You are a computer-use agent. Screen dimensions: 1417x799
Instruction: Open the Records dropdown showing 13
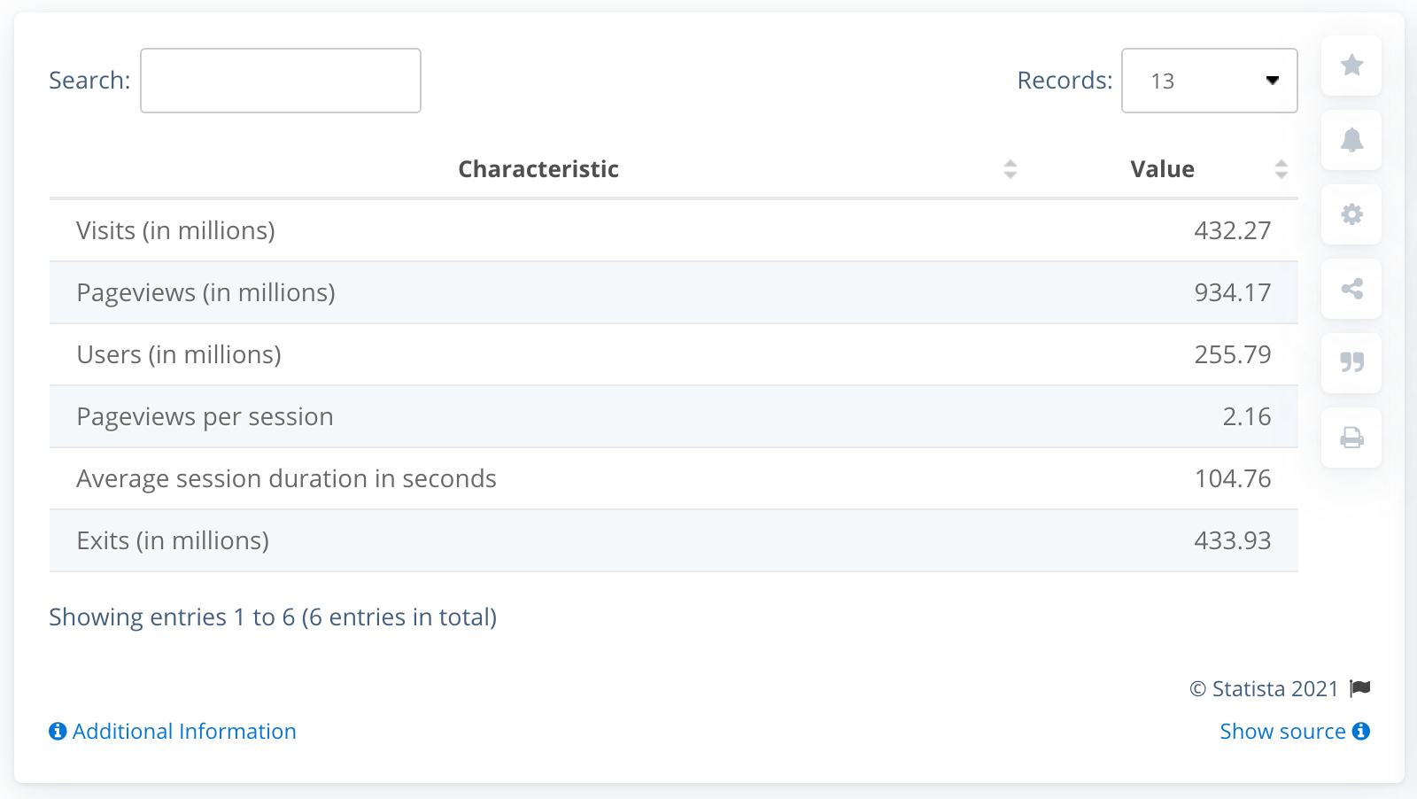(x=1210, y=81)
